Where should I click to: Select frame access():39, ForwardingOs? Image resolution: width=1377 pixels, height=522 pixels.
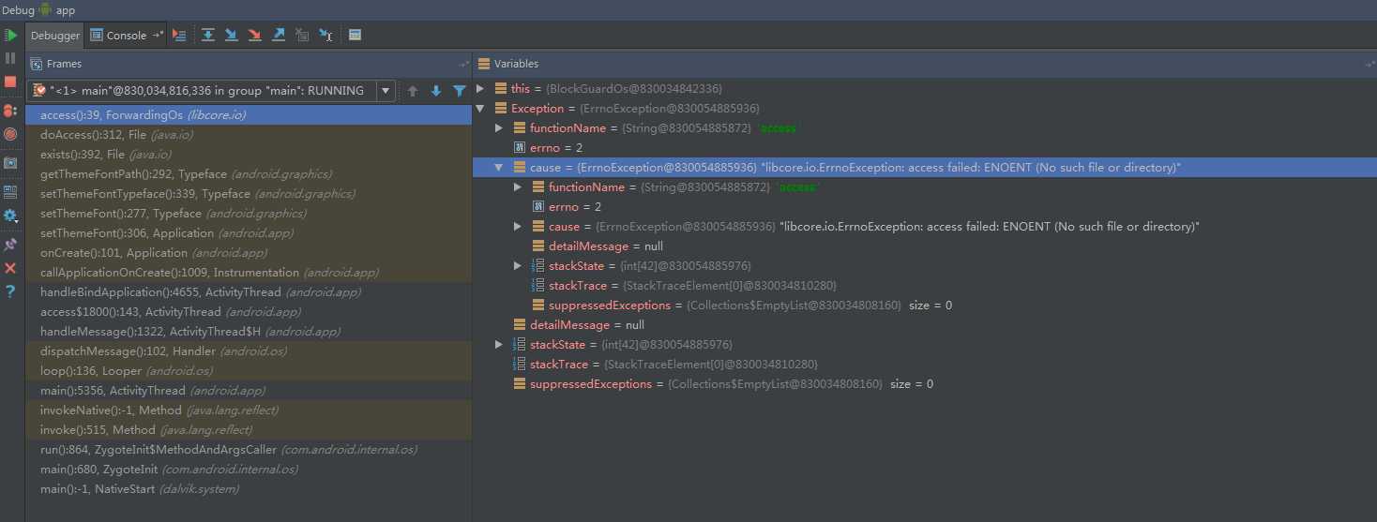(249, 114)
